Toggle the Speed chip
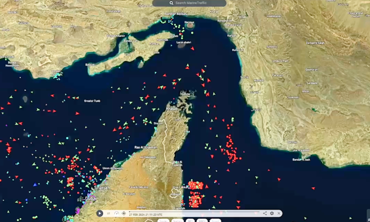 pyautogui.click(x=216, y=221)
